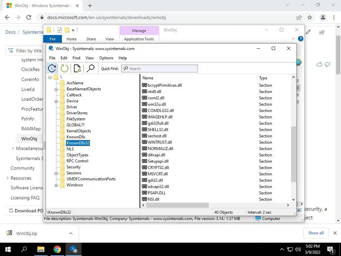The height and width of the screenshot is (256, 341).
Task: Select UMDFCommunicationPorts folder icon
Action: click(62, 179)
